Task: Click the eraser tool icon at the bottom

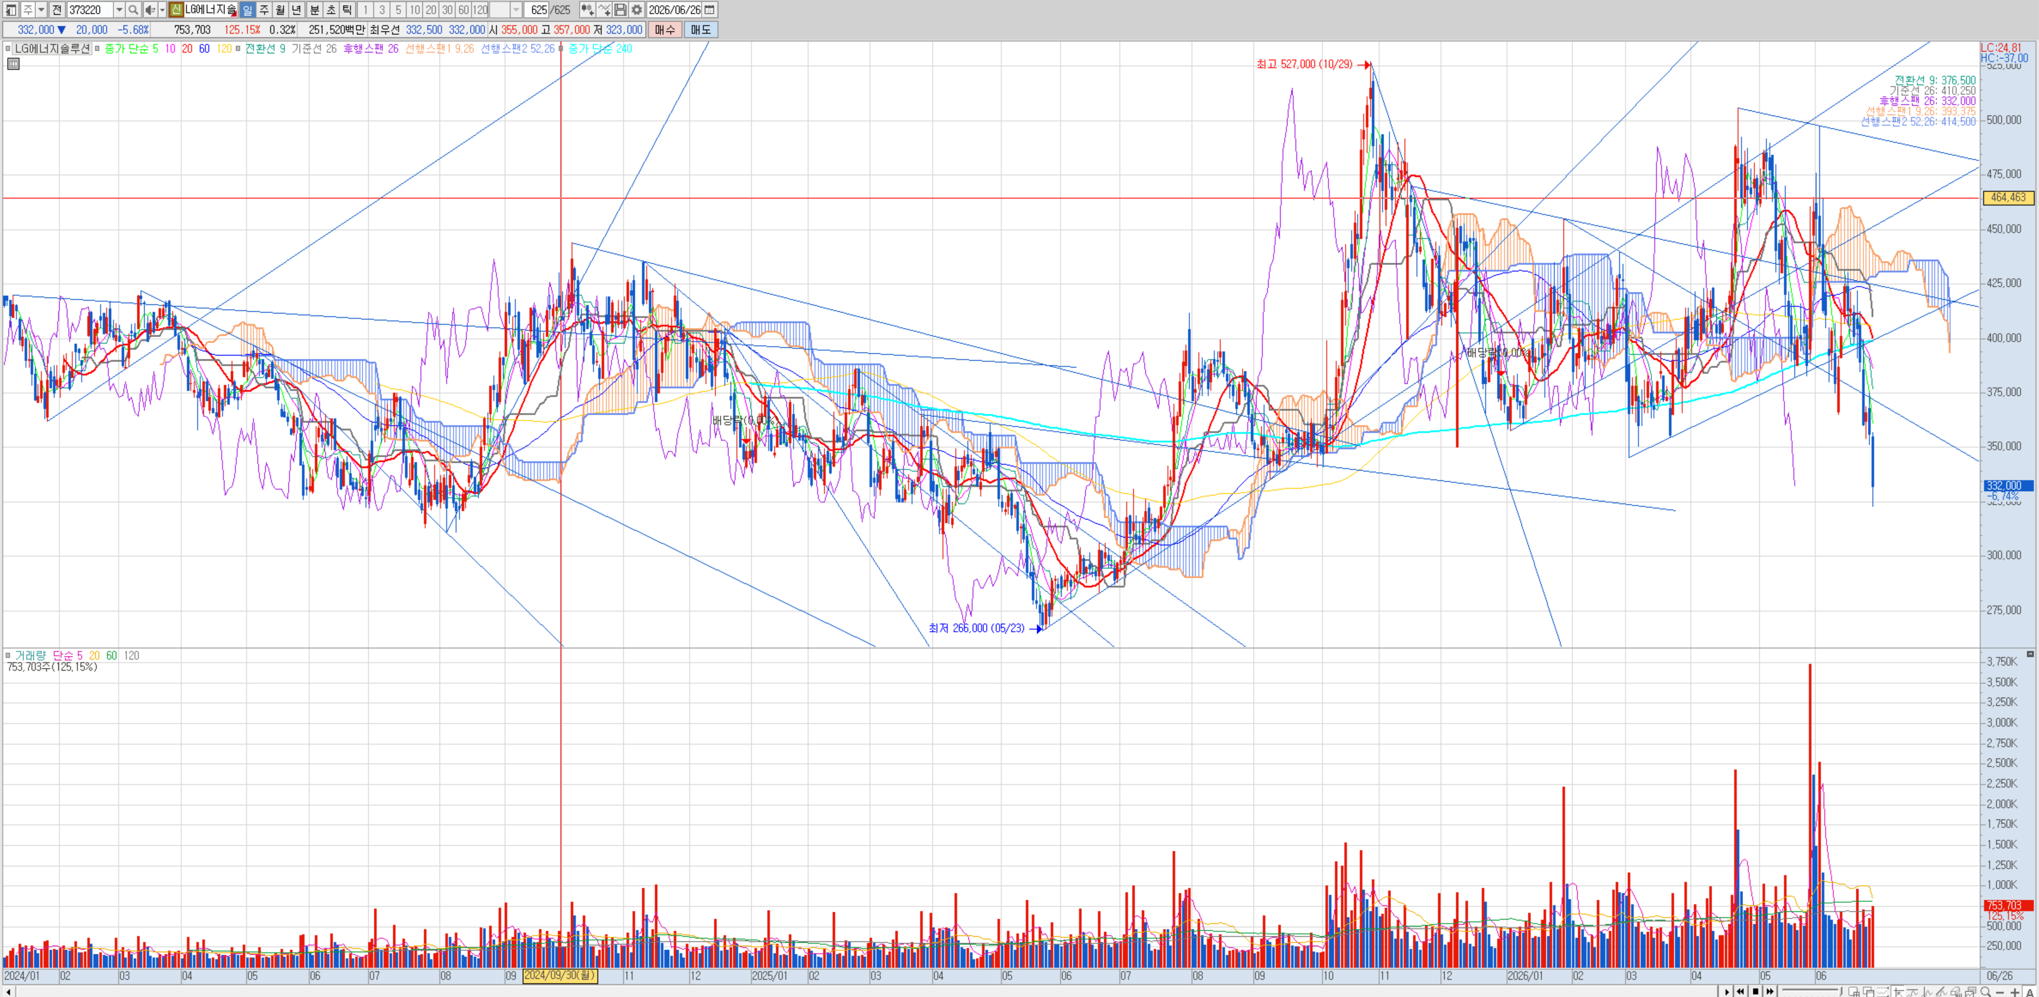Action: (x=1956, y=991)
